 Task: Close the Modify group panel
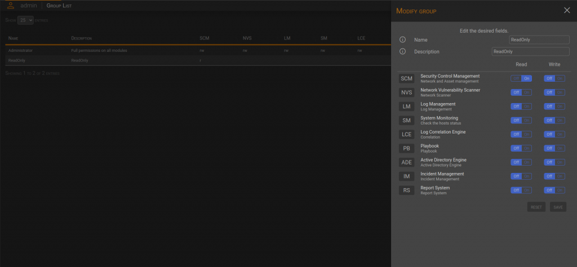coord(567,10)
